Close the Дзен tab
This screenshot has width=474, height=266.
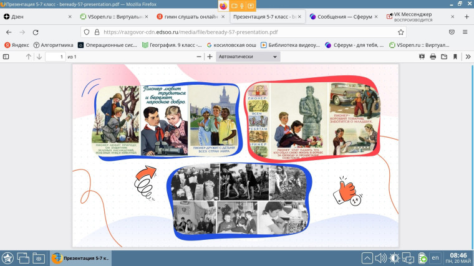tap(70, 17)
